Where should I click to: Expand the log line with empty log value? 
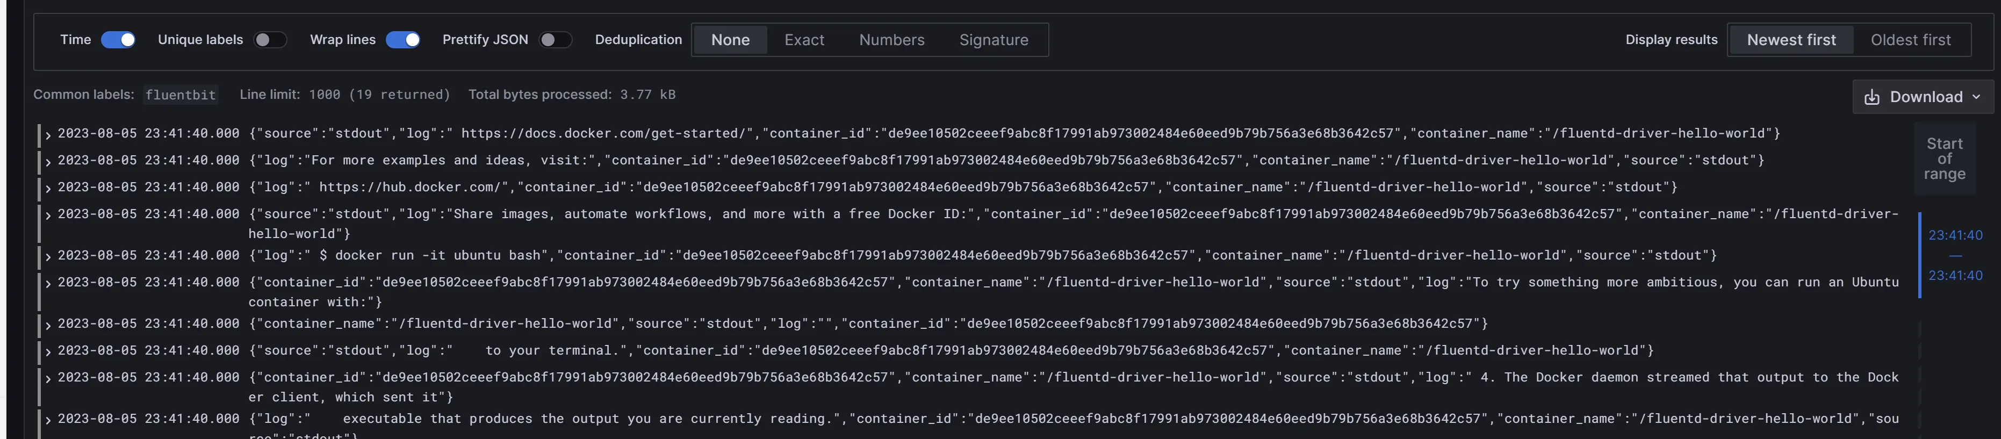click(48, 325)
